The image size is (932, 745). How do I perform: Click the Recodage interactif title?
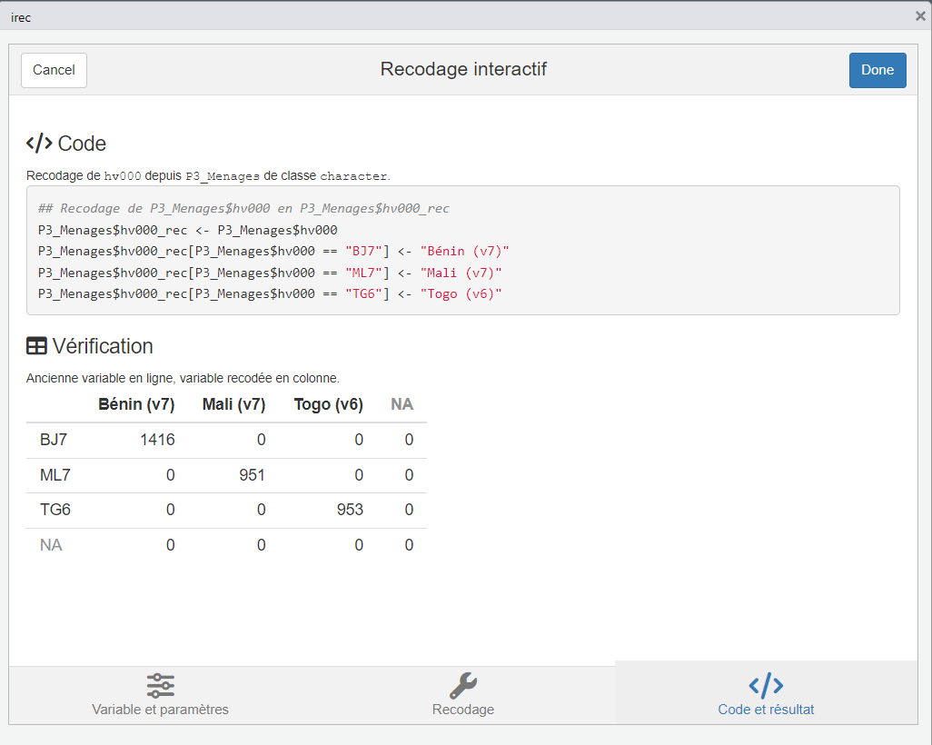click(463, 69)
